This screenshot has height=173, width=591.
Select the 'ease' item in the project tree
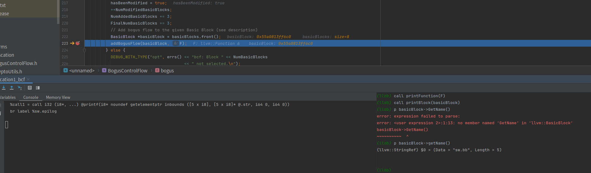[4, 13]
